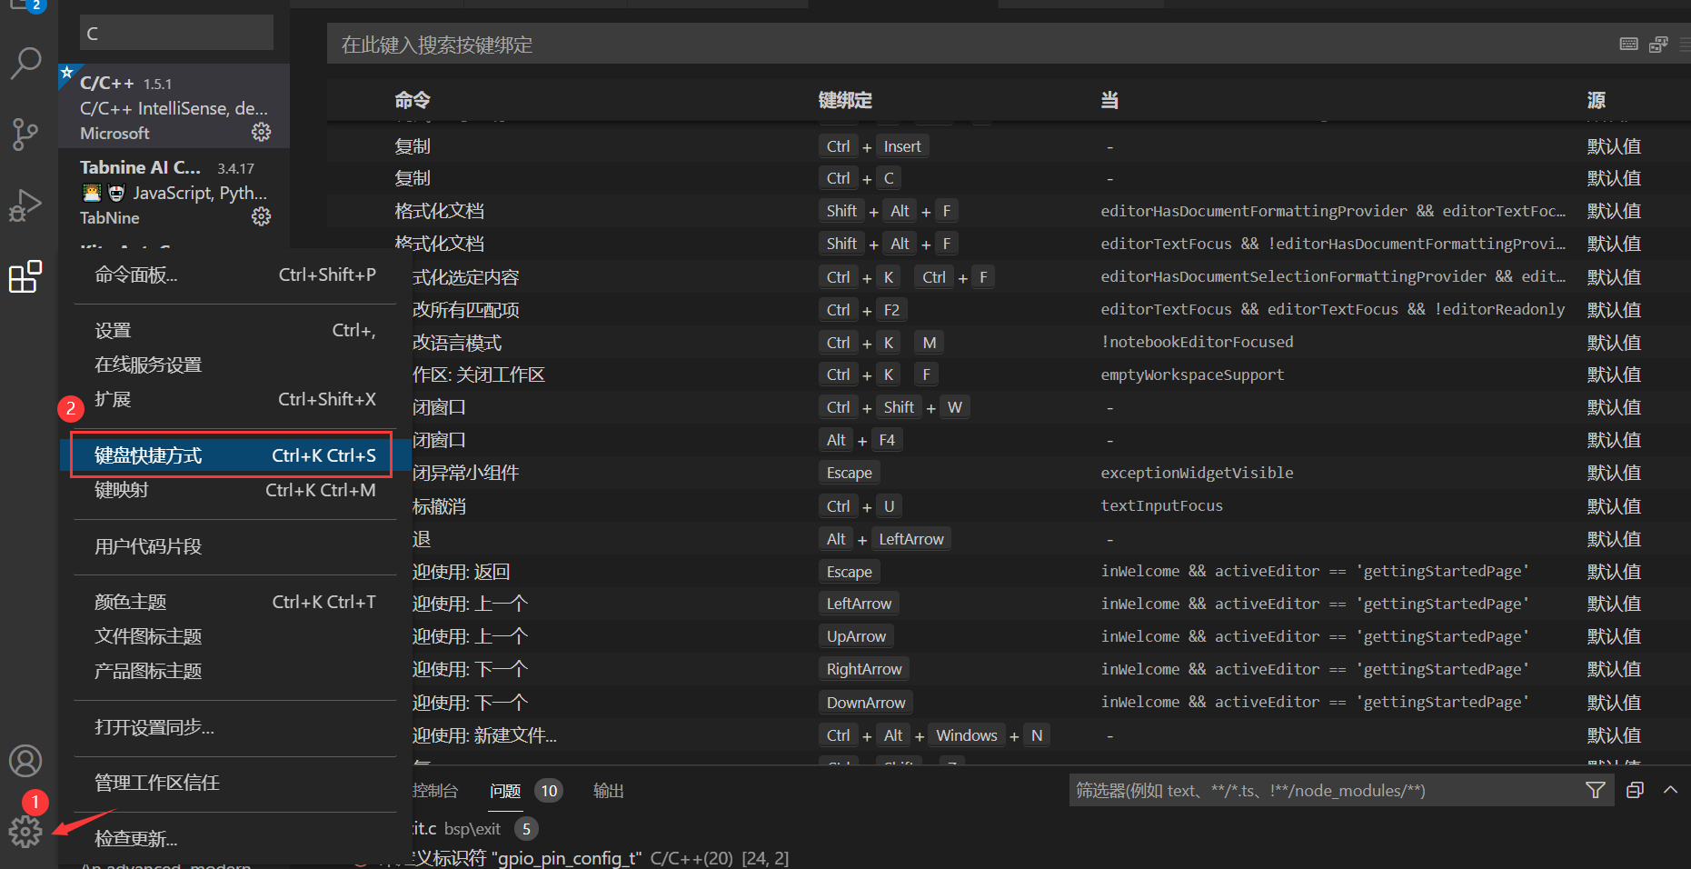
Task: Select 产品图标主题 menu entry
Action: (235, 671)
